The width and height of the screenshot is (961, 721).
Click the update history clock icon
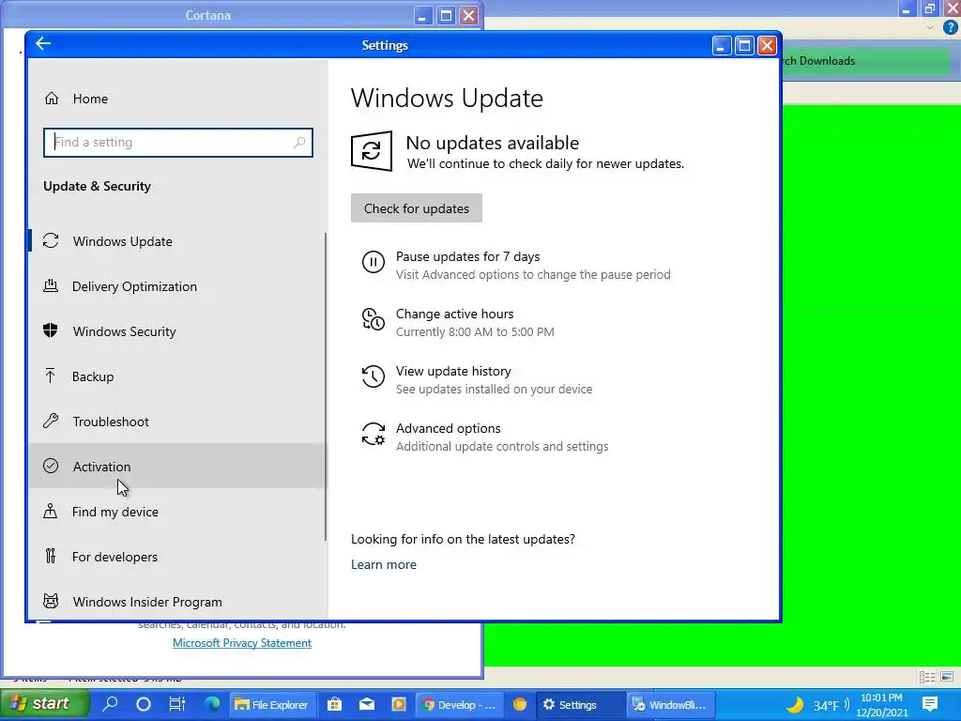374,376
